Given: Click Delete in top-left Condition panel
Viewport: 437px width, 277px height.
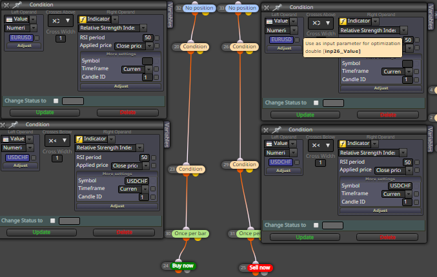Looking at the screenshot, I should pyautogui.click(x=128, y=112).
